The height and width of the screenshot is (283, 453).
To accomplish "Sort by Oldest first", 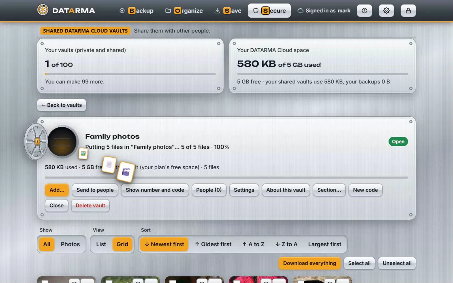I will tap(213, 244).
